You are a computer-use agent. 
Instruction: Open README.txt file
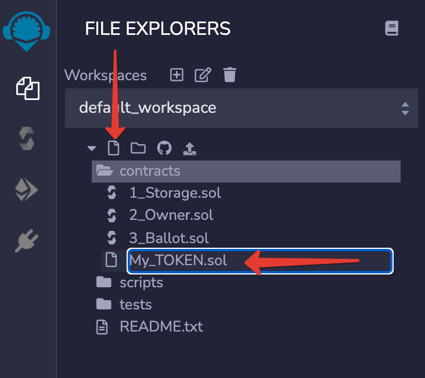click(x=161, y=326)
